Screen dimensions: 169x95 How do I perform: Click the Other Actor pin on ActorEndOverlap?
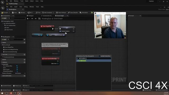[x=58, y=64]
